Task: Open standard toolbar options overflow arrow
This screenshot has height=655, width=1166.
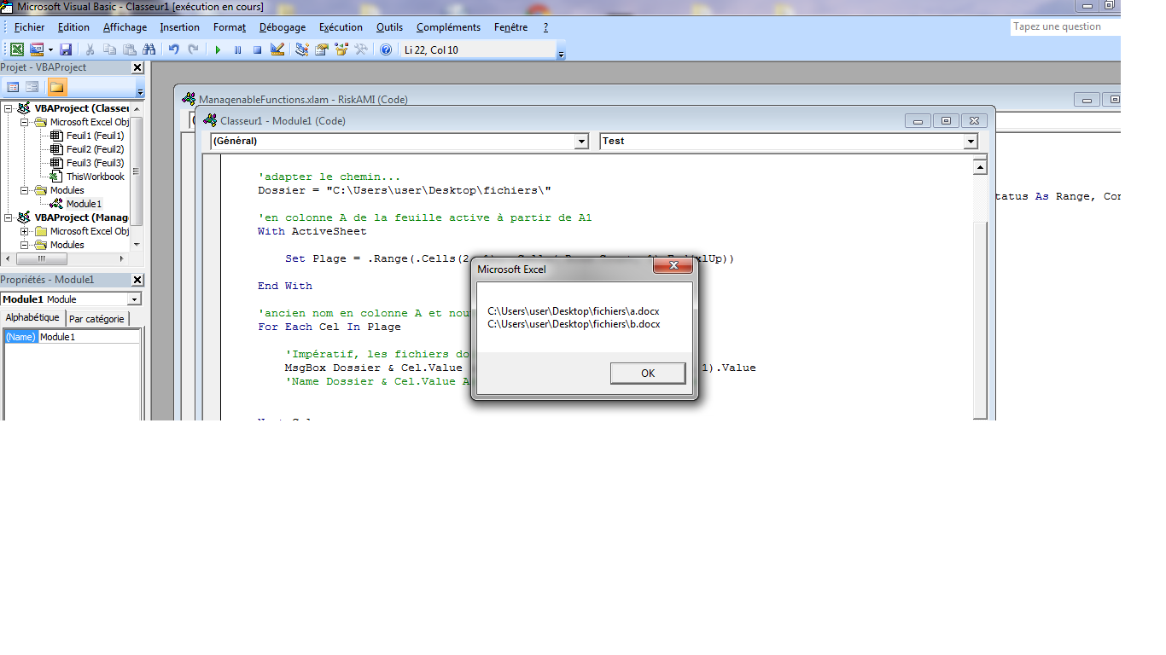Action: click(x=561, y=51)
